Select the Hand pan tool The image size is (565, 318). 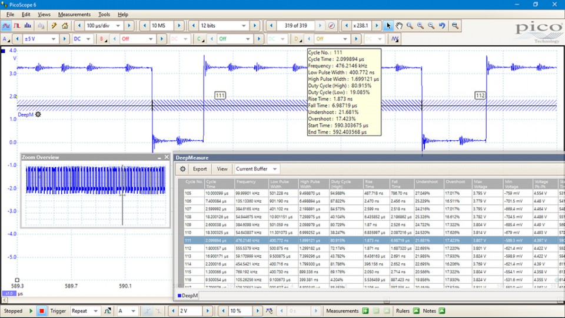coord(399,26)
